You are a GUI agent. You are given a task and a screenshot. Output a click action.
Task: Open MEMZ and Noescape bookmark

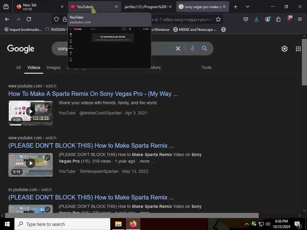[x=195, y=30]
